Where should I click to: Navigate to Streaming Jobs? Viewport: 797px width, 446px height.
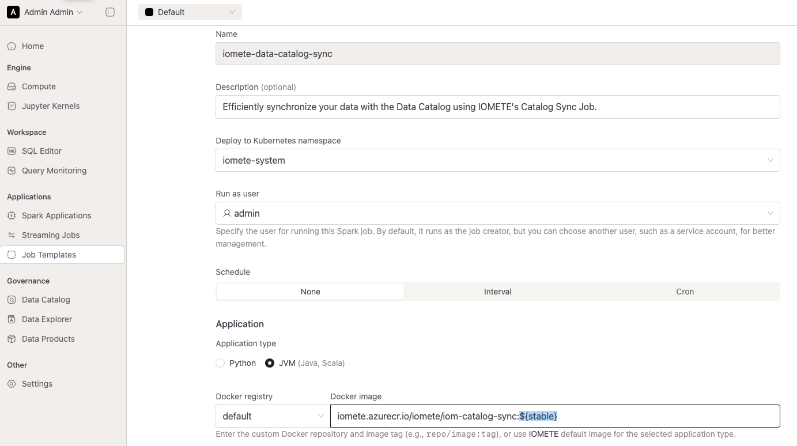(x=62, y=235)
